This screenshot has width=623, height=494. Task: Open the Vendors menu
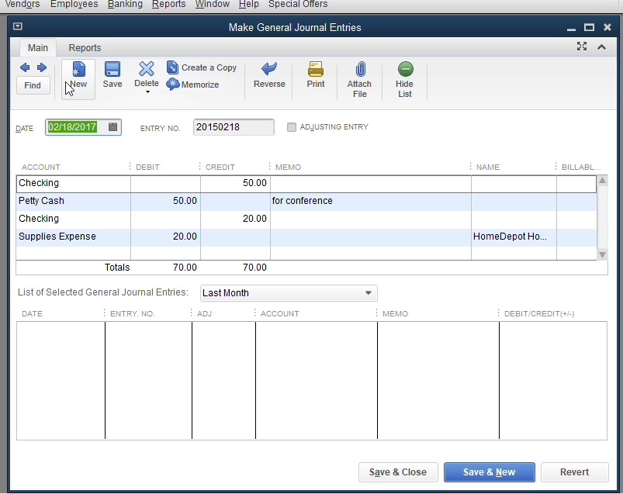[x=22, y=5]
